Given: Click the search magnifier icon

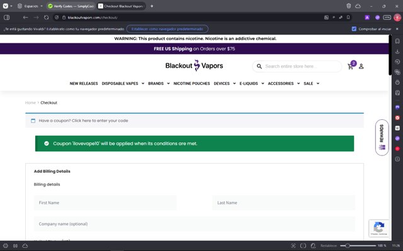Looking at the screenshot, I should (259, 67).
